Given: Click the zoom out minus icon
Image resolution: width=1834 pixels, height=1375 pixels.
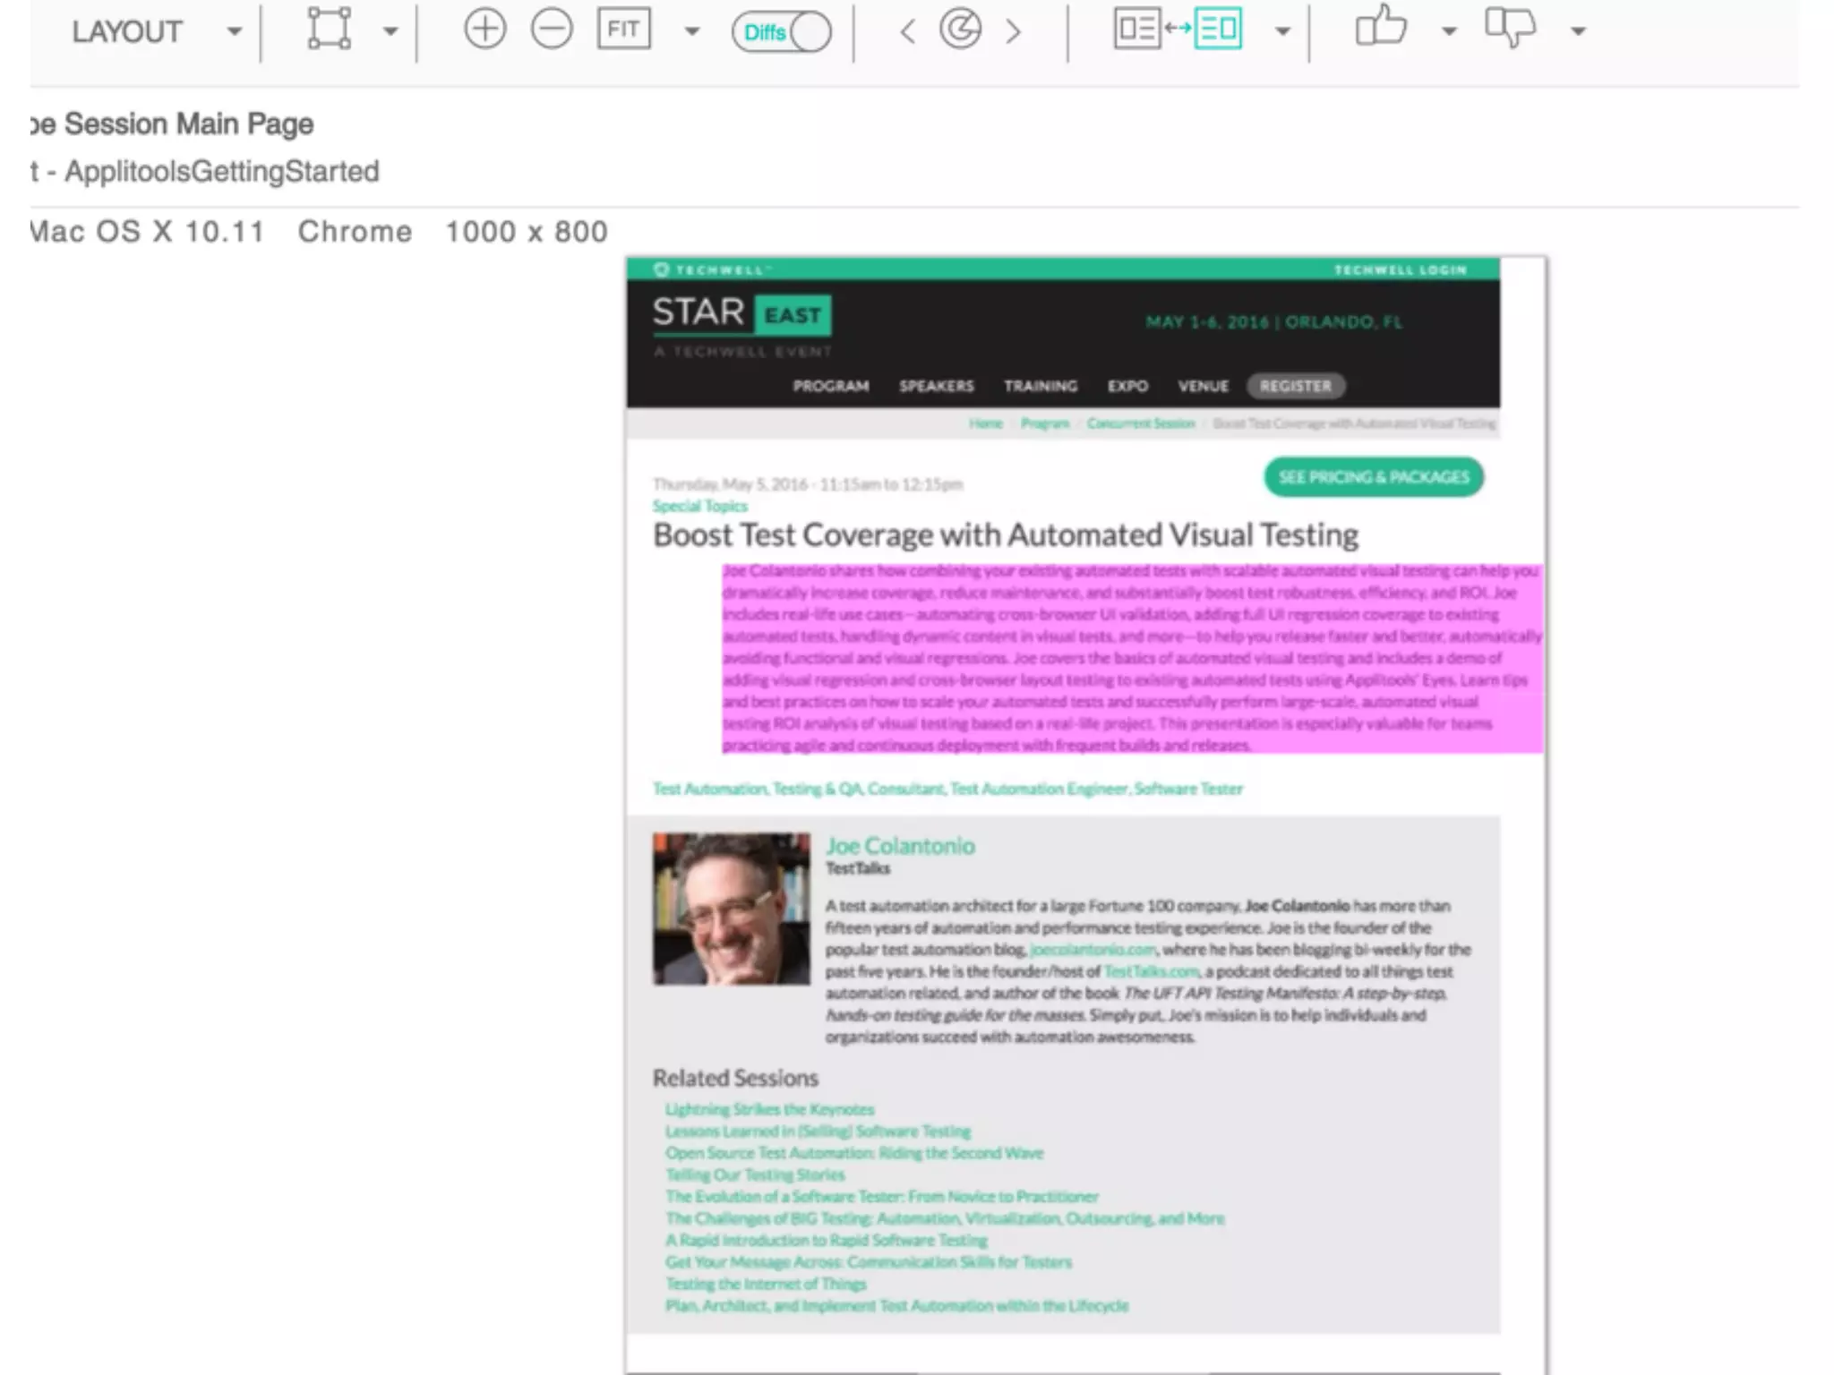Looking at the screenshot, I should tap(552, 30).
